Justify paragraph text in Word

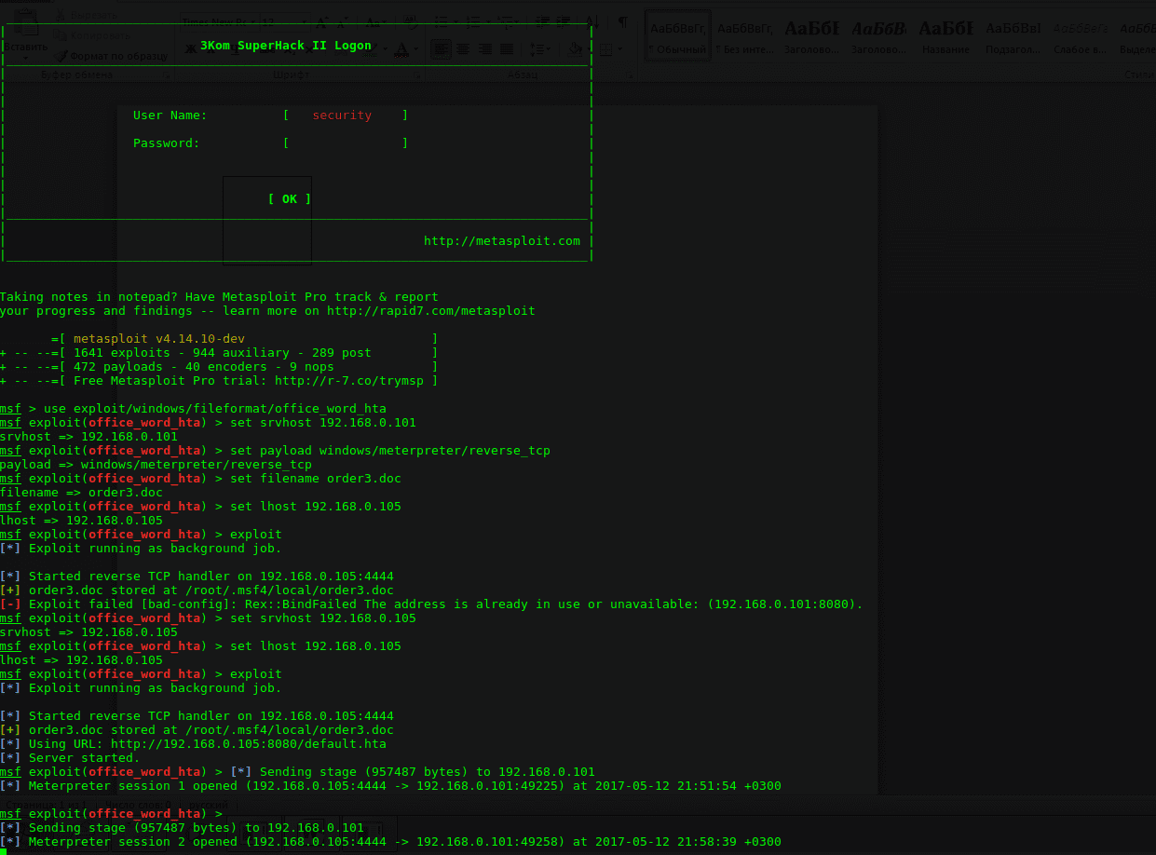[x=506, y=48]
